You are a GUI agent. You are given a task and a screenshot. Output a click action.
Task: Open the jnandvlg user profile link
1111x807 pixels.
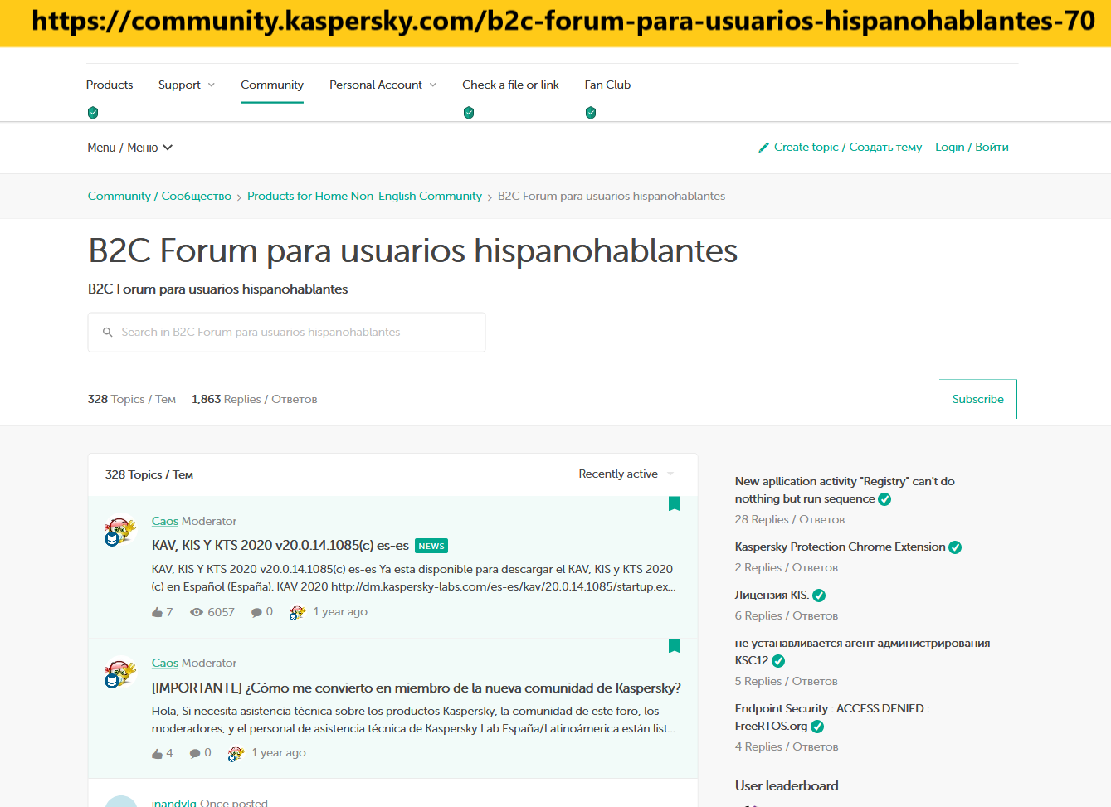pyautogui.click(x=174, y=803)
